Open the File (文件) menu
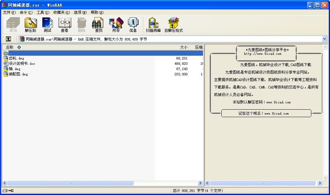This screenshot has width=330, height=195. coord(9,12)
